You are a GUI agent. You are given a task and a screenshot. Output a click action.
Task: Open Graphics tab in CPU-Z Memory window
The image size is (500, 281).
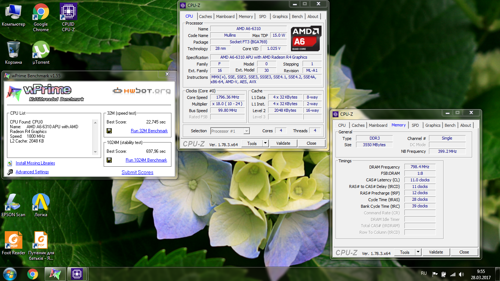433,125
